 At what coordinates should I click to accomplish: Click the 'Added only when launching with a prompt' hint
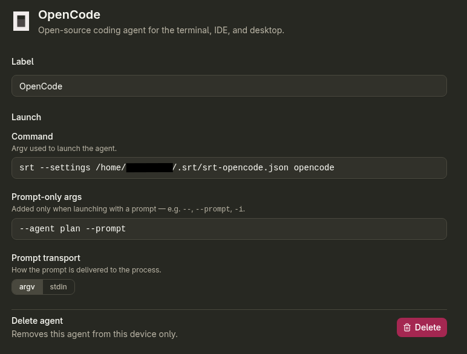point(128,209)
